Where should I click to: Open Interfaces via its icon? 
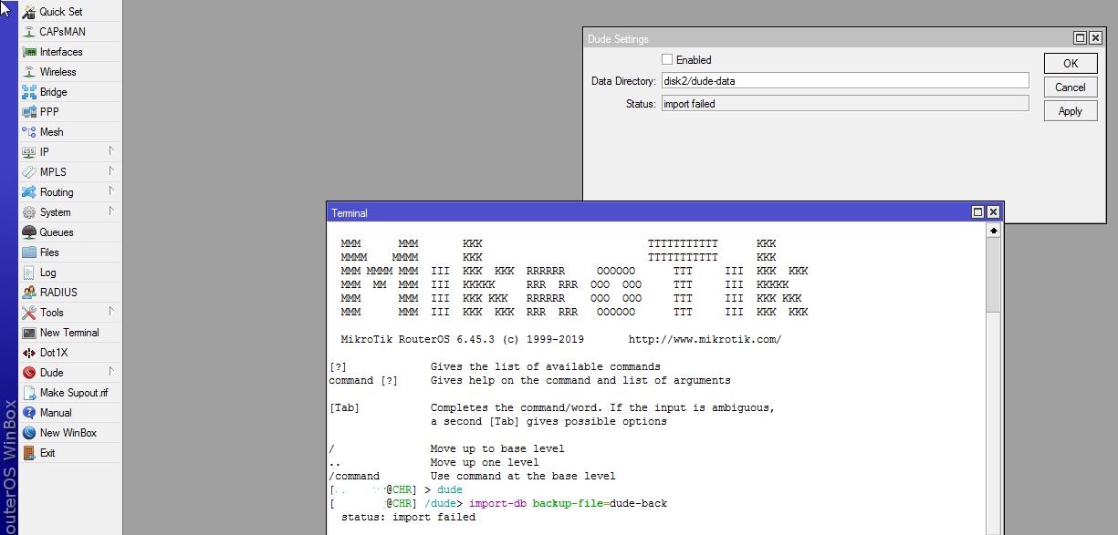29,52
